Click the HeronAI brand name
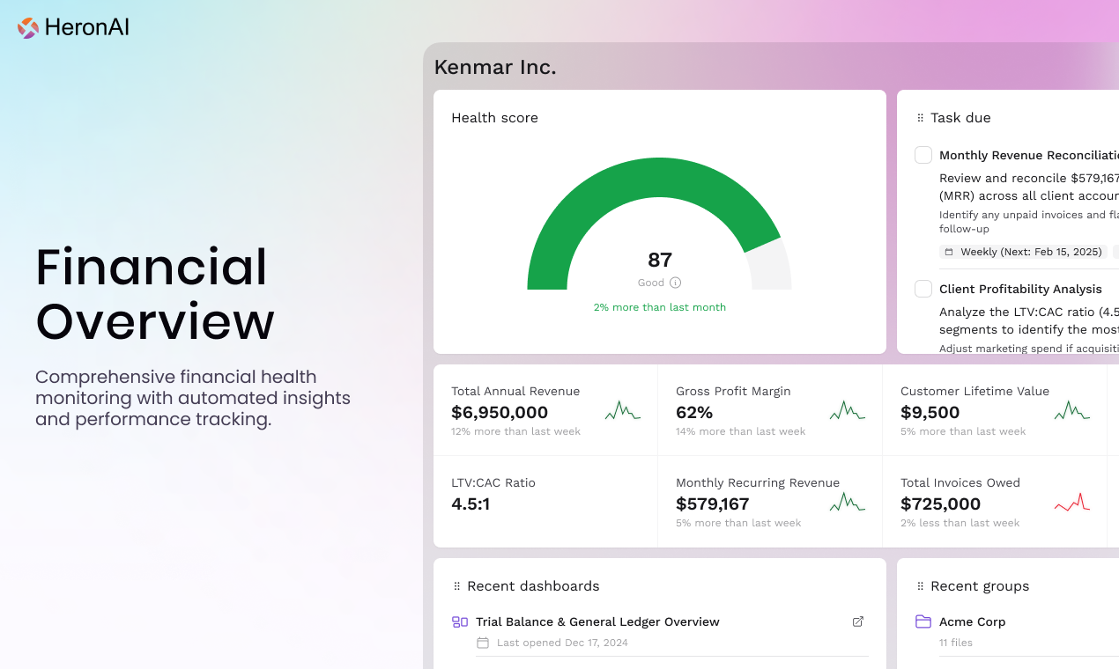The width and height of the screenshot is (1119, 669). tap(86, 27)
